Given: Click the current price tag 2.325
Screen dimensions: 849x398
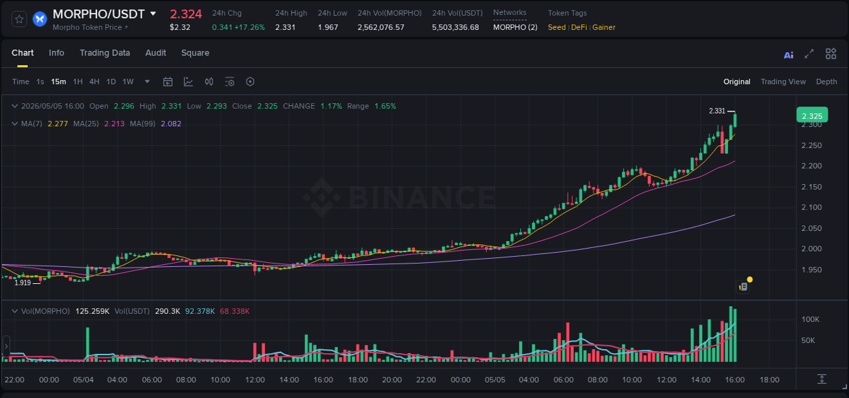Looking at the screenshot, I should click(x=812, y=115).
